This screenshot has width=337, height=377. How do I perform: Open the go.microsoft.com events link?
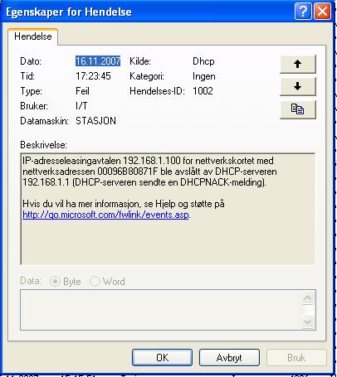[x=105, y=215]
